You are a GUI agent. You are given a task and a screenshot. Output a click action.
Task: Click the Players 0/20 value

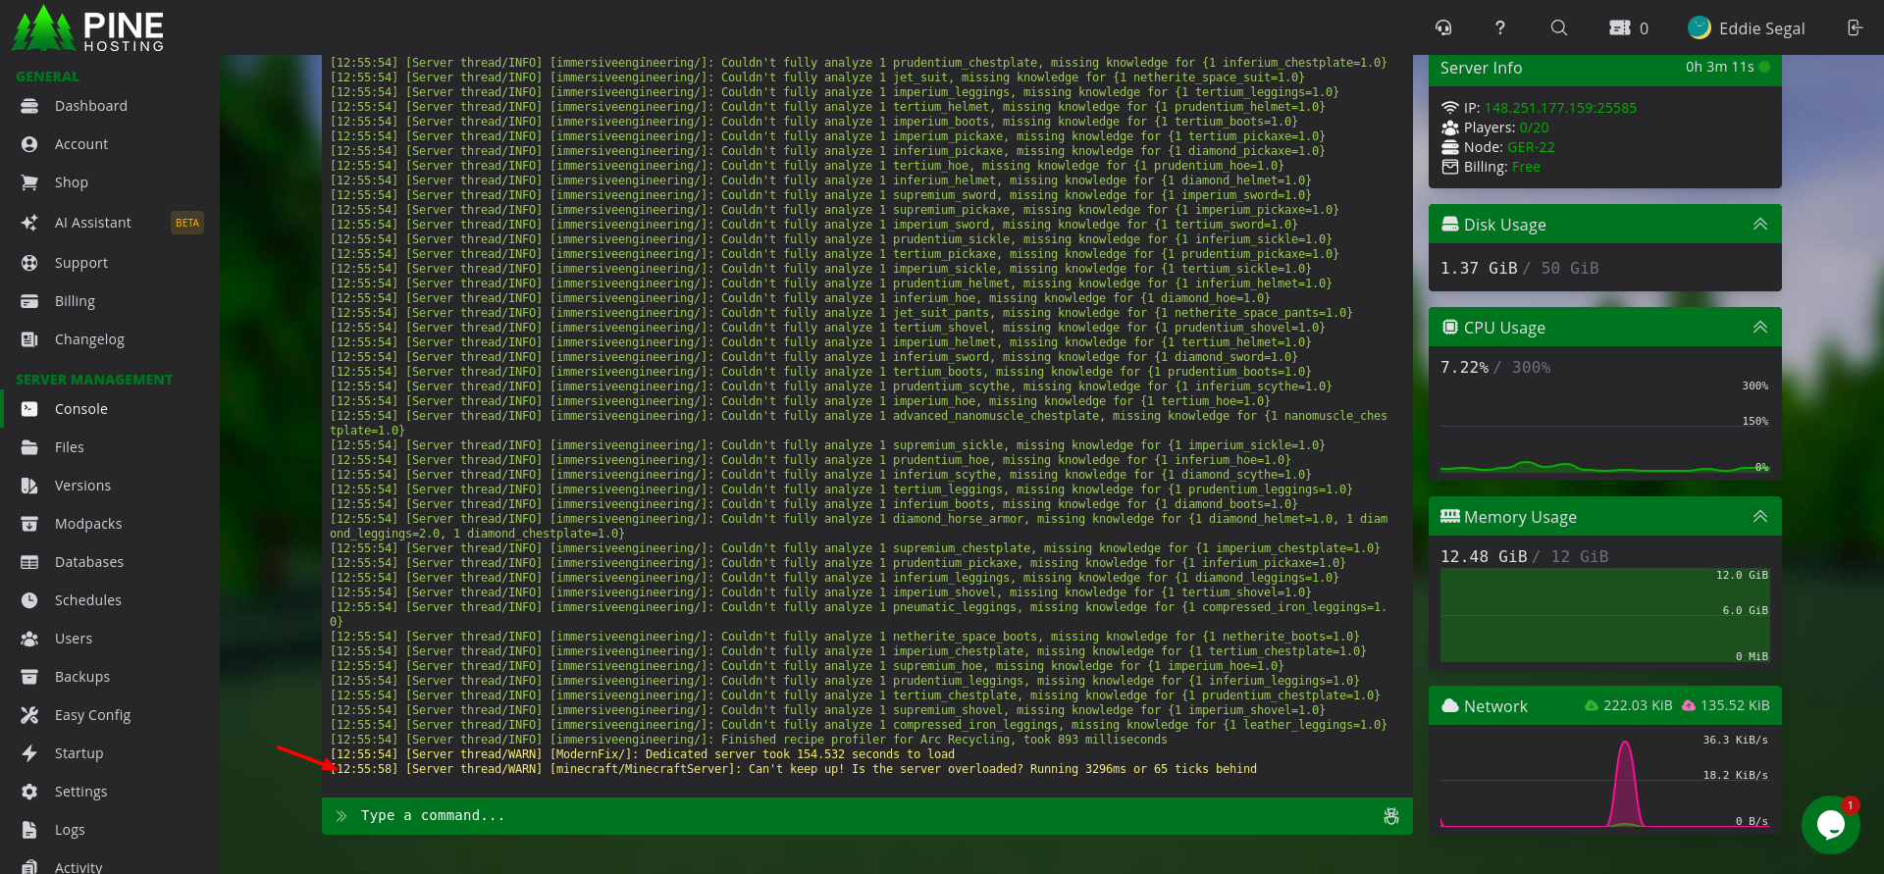pyautogui.click(x=1534, y=128)
